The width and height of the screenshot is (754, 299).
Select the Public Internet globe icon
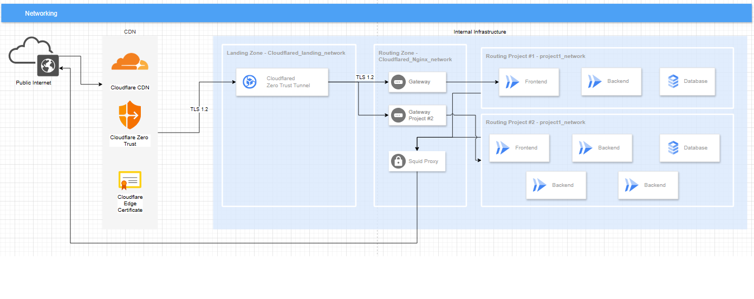[48, 66]
